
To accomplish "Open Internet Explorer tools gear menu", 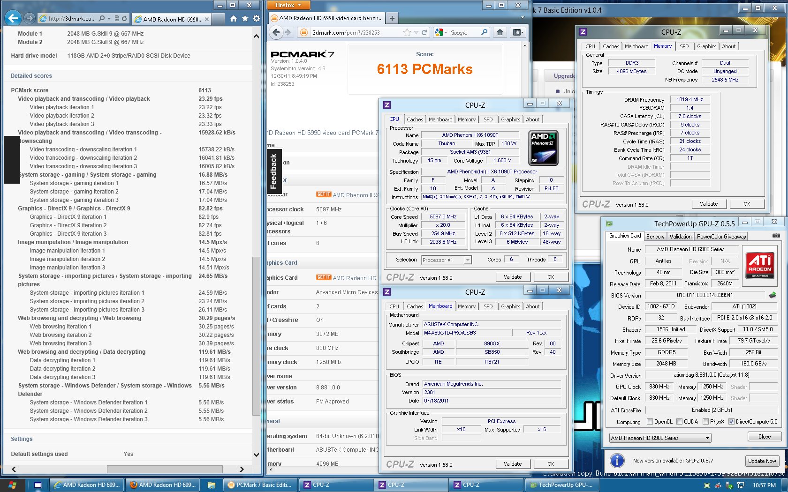I will [x=256, y=19].
